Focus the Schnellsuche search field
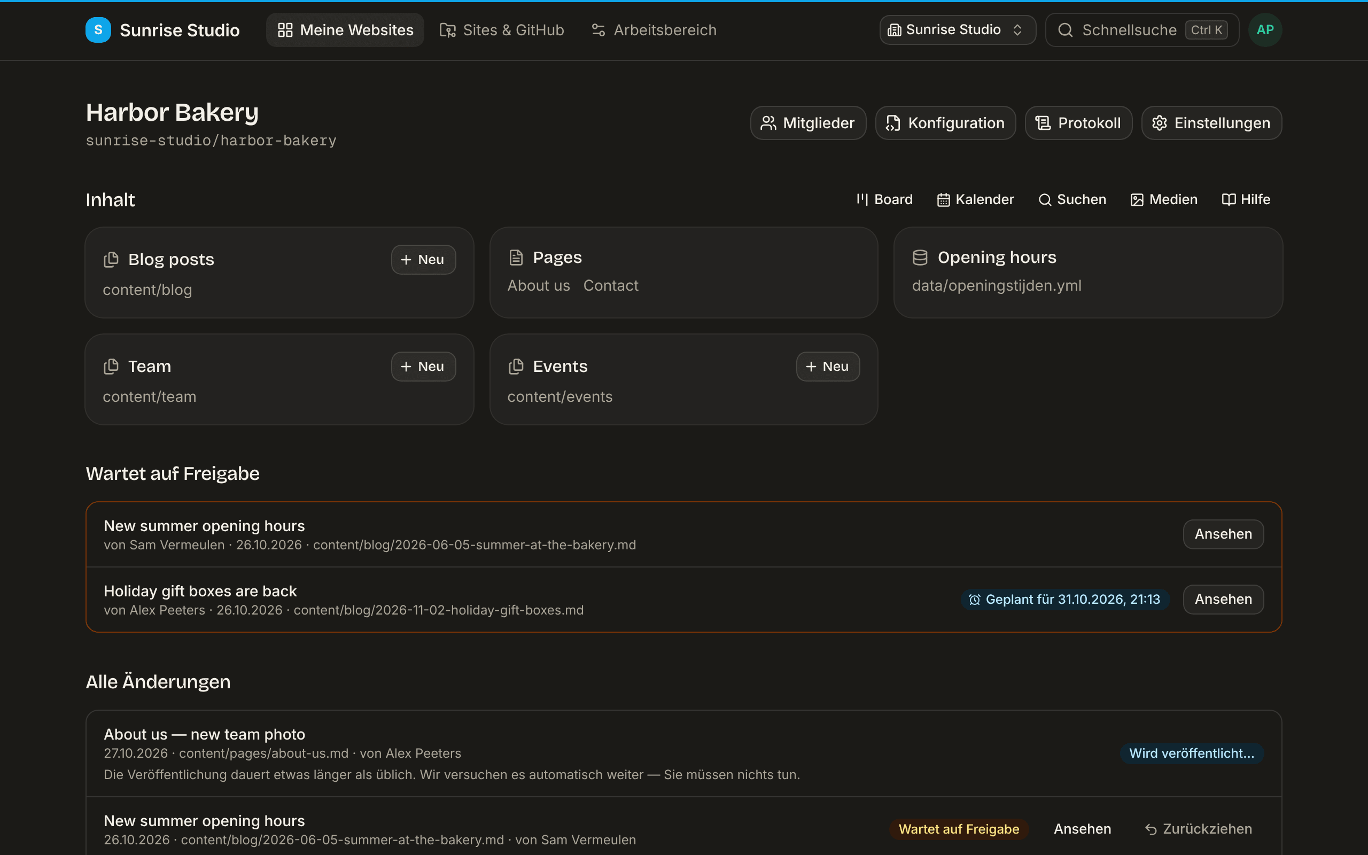 click(1142, 30)
